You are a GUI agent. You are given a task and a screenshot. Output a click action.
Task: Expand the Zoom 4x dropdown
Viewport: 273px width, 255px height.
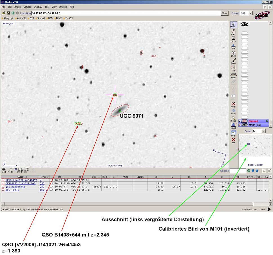263,131
